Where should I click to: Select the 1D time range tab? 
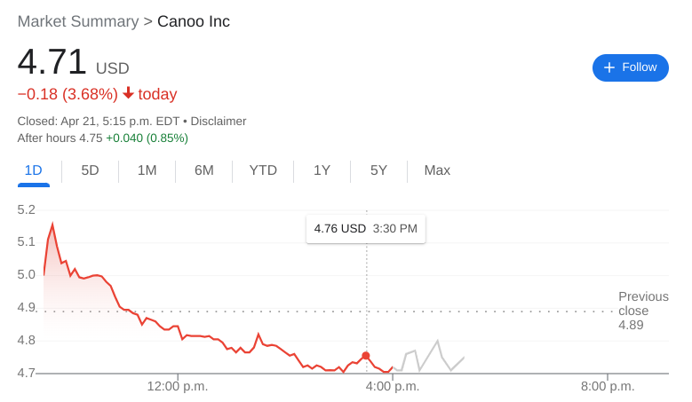tap(33, 170)
